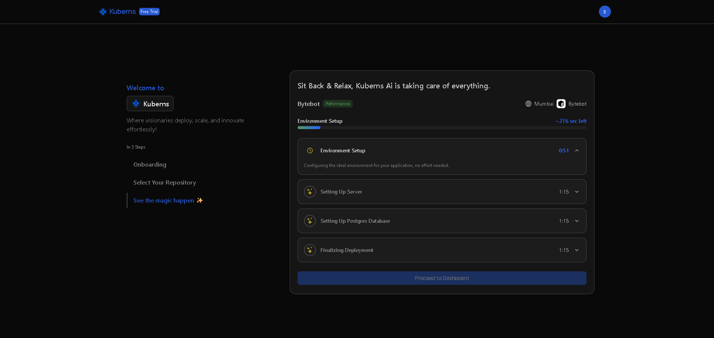Click the sparkle icon for Setting Up Server
714x338 pixels.
pos(310,192)
